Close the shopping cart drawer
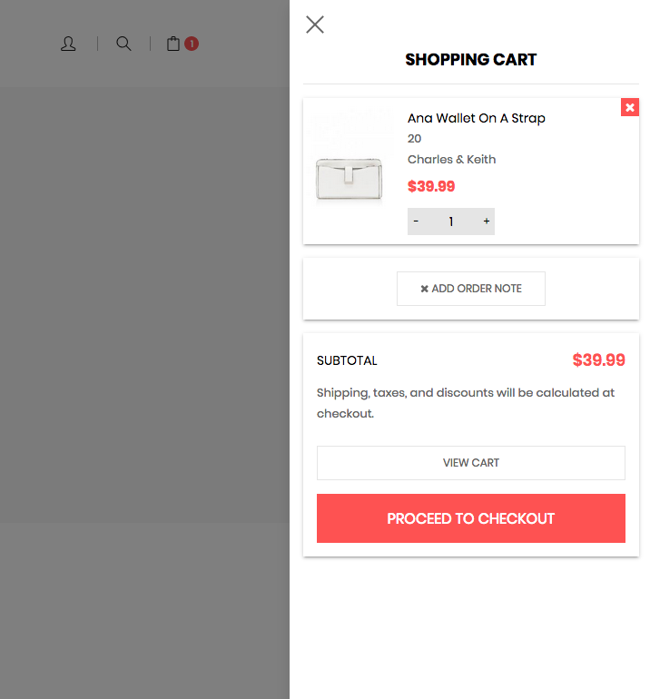The width and height of the screenshot is (650, 699). tap(315, 25)
